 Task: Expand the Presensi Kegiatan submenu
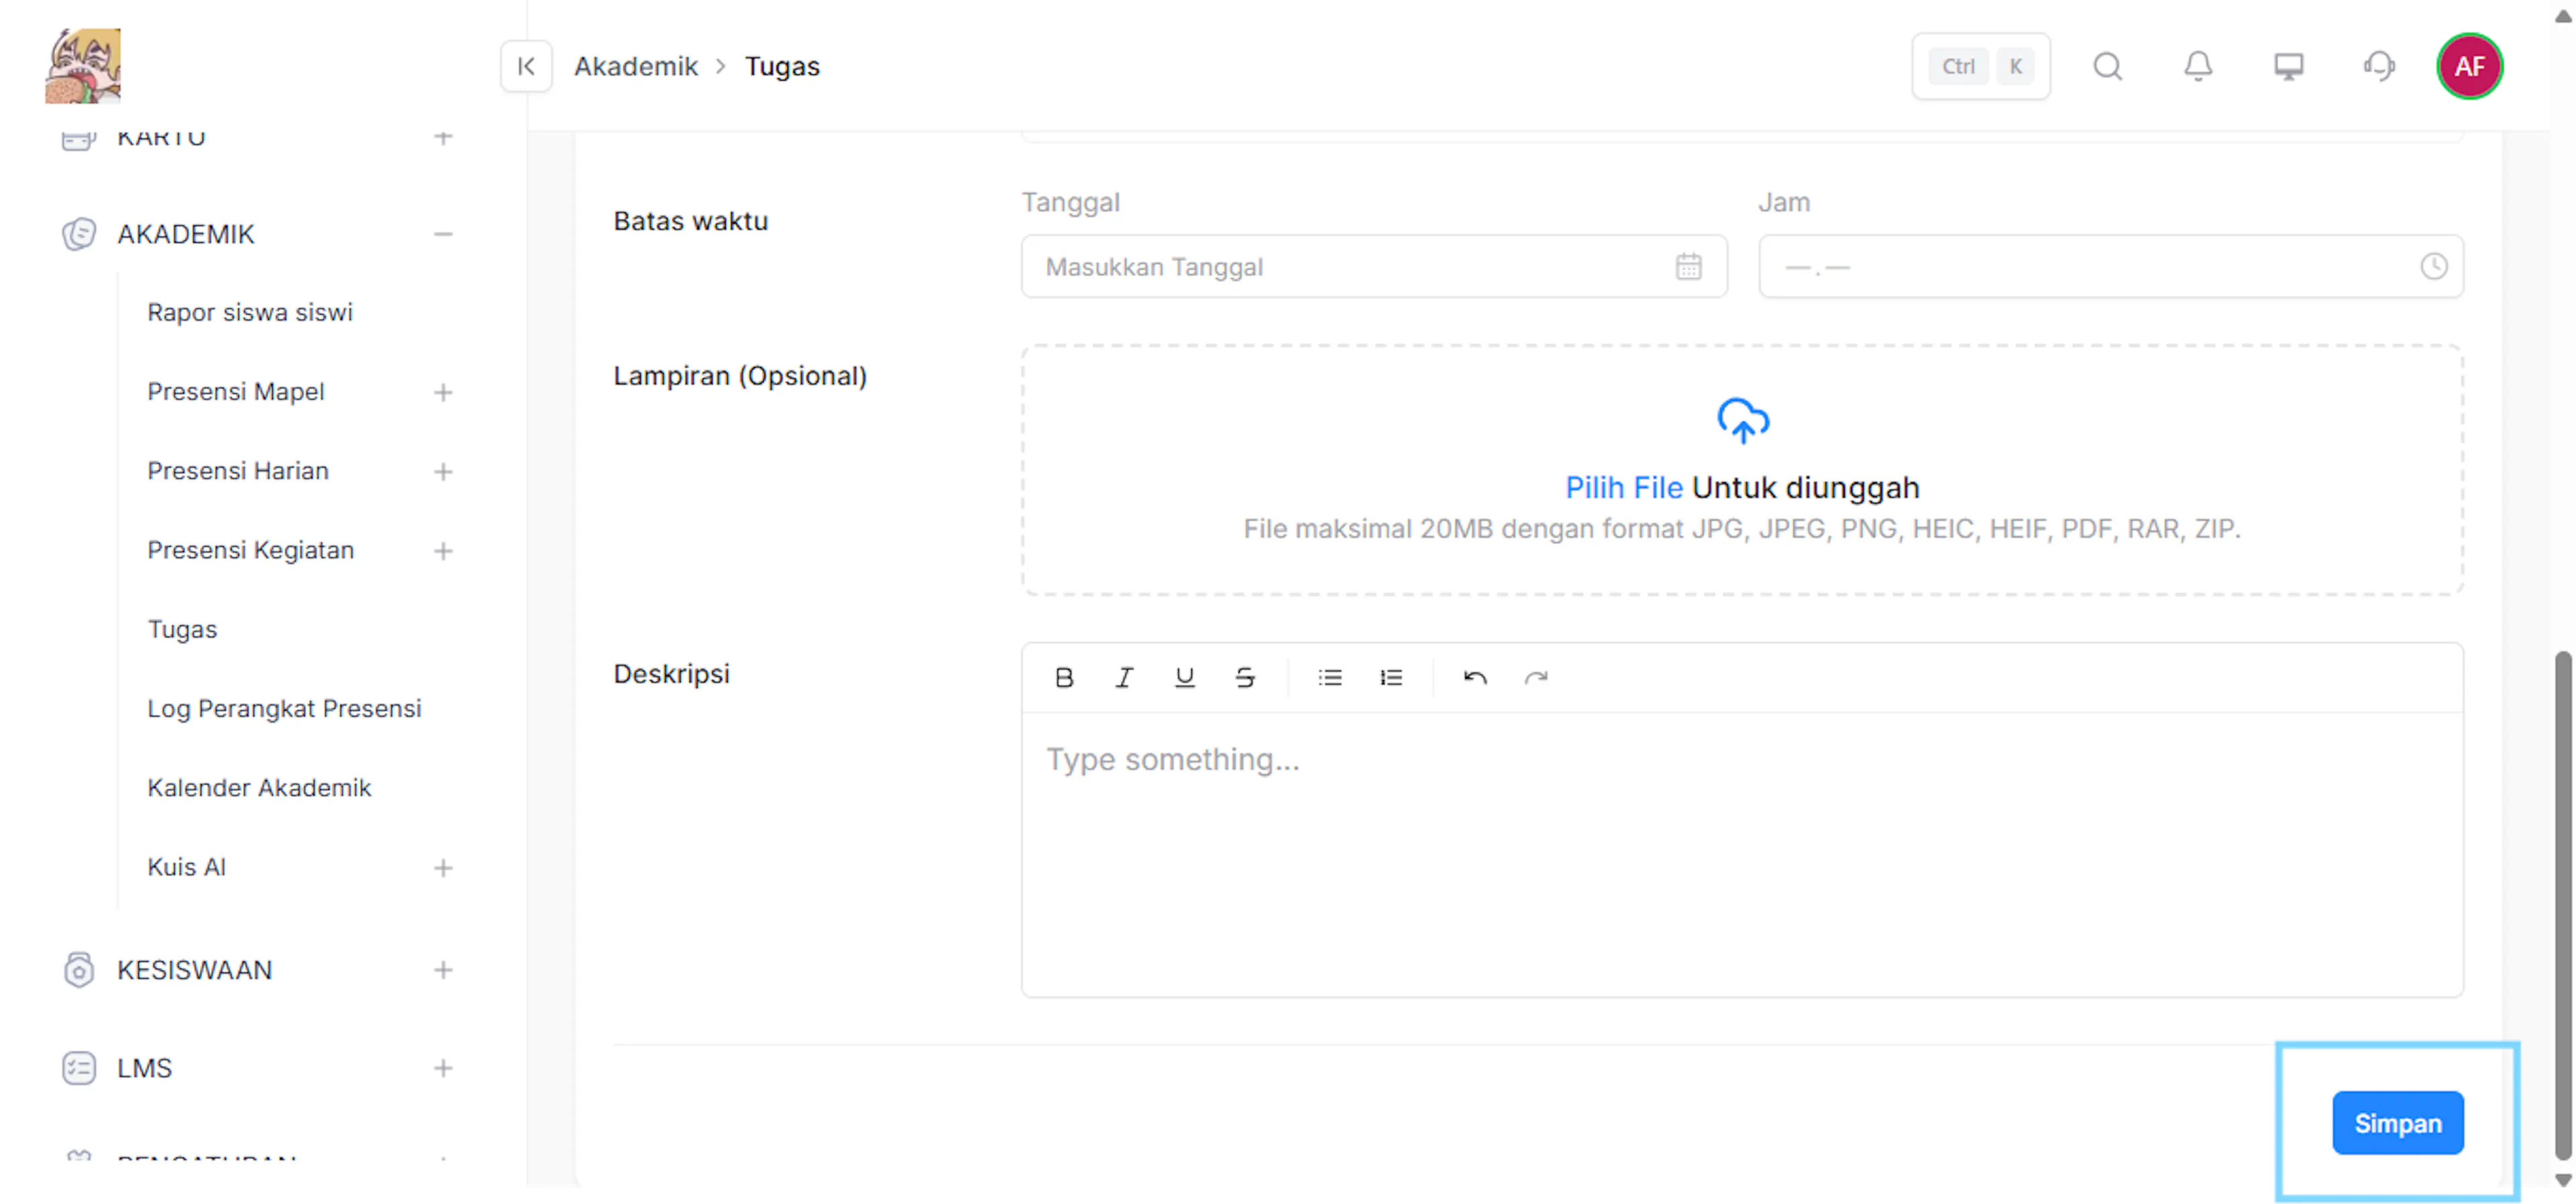click(x=443, y=551)
